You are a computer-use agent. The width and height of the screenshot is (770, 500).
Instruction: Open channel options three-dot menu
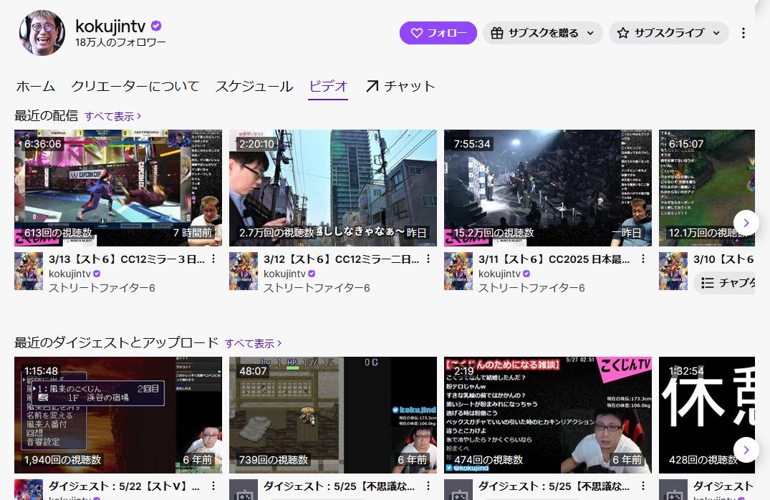743,33
